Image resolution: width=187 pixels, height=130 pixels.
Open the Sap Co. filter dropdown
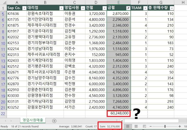[24, 8]
